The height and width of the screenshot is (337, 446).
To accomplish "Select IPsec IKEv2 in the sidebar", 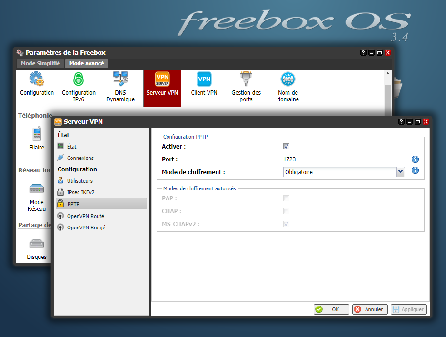I will (101, 192).
